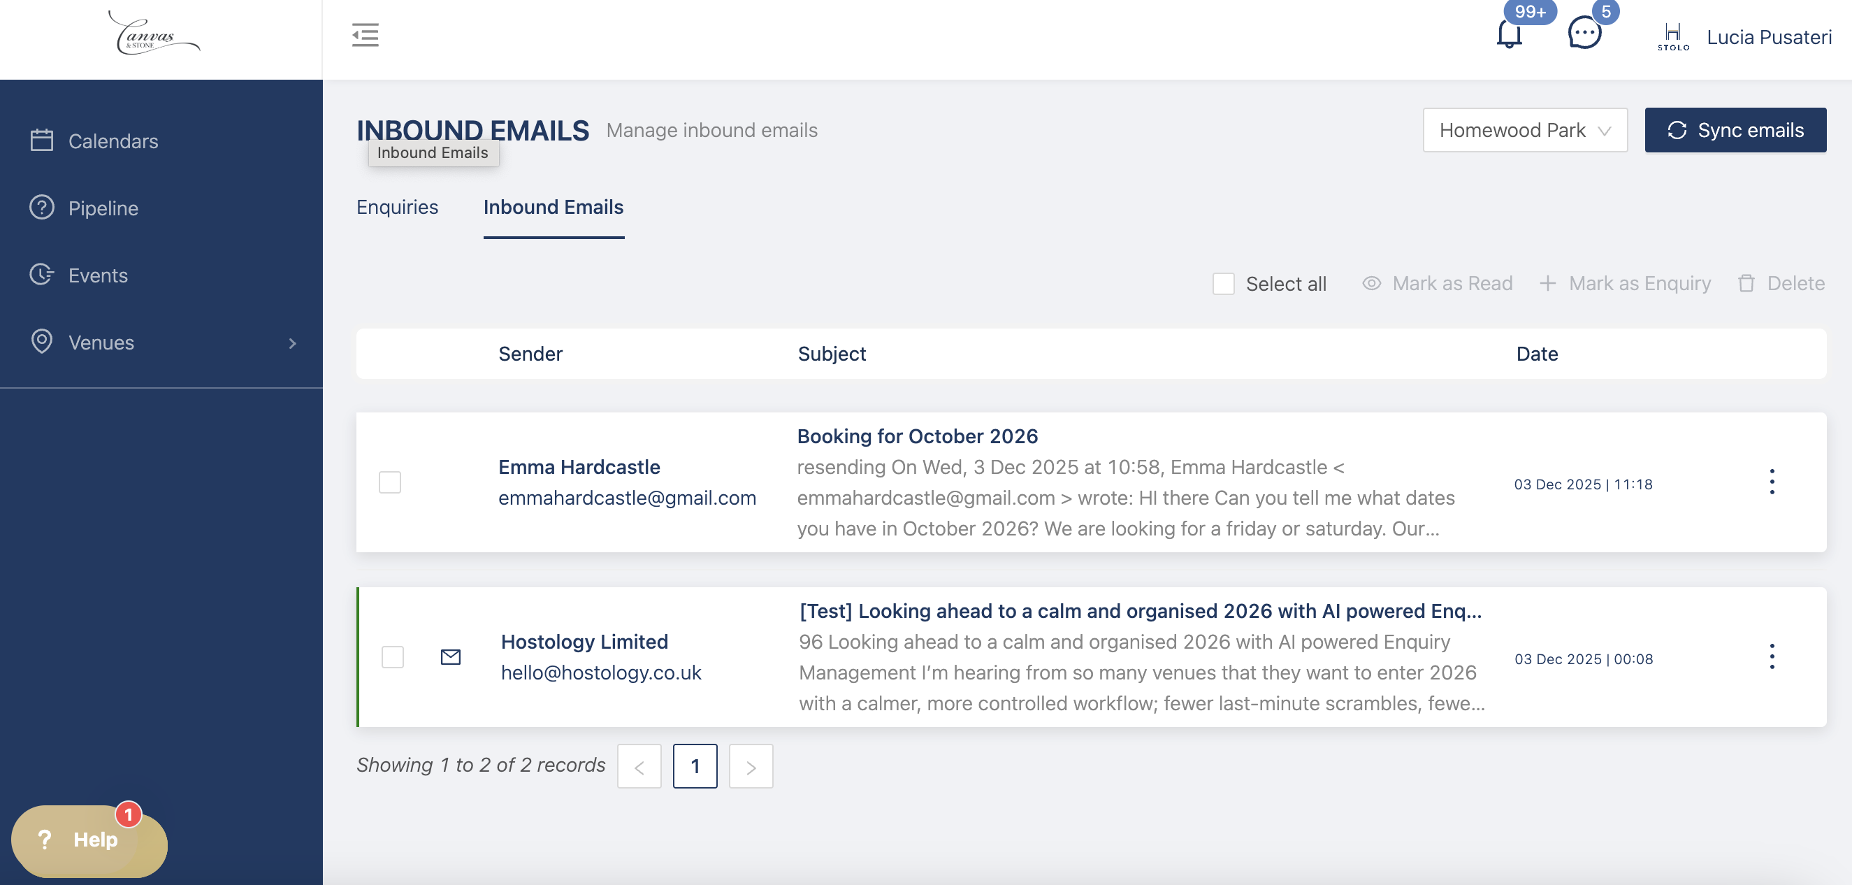Open the Pipeline menu item
This screenshot has height=885, width=1852.
point(103,208)
